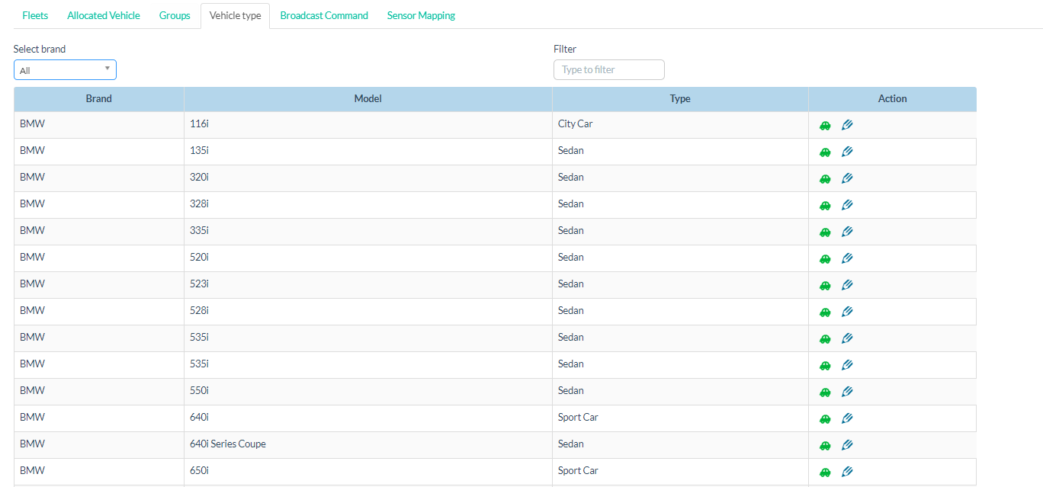The width and height of the screenshot is (1043, 487).
Task: Open the Allocated Vehicle tab
Action: pyautogui.click(x=104, y=15)
